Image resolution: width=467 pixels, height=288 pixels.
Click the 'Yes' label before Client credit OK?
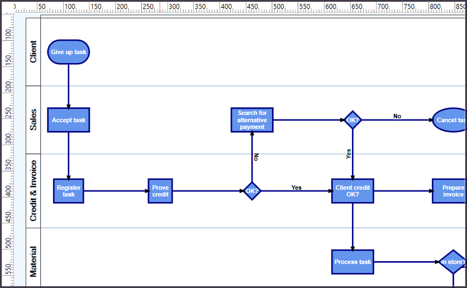pos(296,188)
